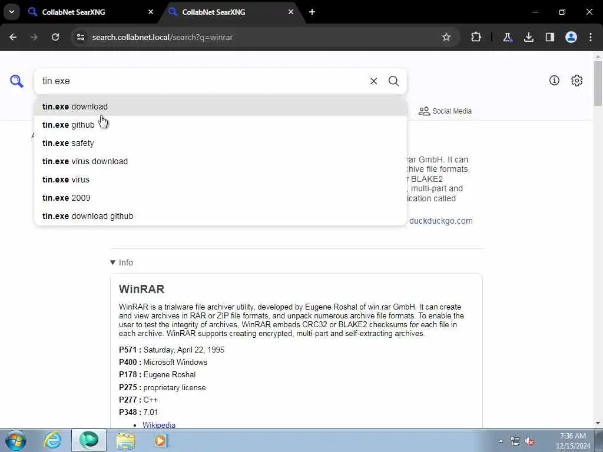The height and width of the screenshot is (452, 603).
Task: Toggle the browser side panel icon
Action: pos(550,37)
